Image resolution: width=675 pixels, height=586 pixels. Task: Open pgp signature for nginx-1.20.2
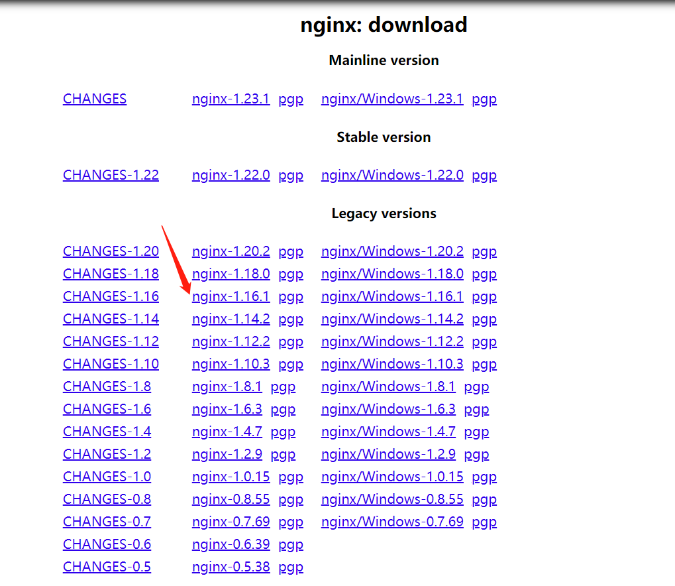291,252
